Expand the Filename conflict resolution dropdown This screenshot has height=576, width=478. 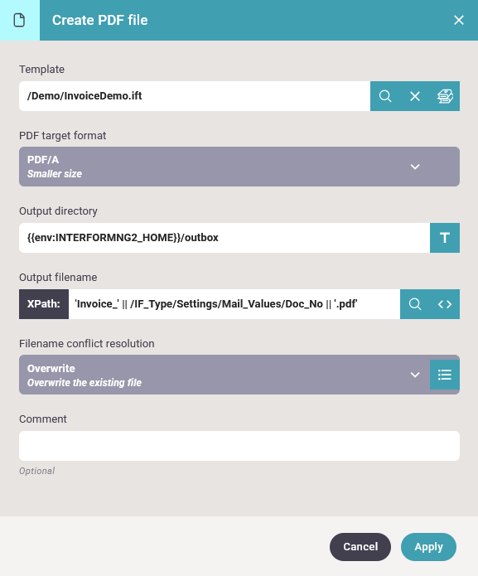coord(225,375)
